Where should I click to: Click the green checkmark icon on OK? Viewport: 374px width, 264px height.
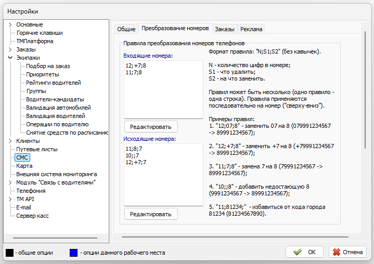coord(298,252)
